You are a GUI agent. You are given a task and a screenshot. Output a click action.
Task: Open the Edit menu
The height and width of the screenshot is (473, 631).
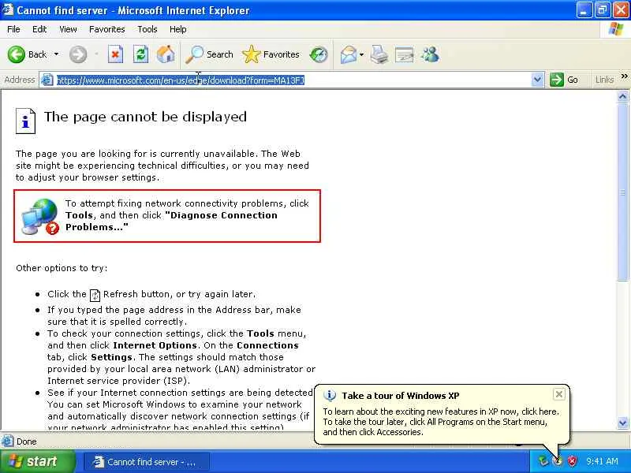(39, 29)
